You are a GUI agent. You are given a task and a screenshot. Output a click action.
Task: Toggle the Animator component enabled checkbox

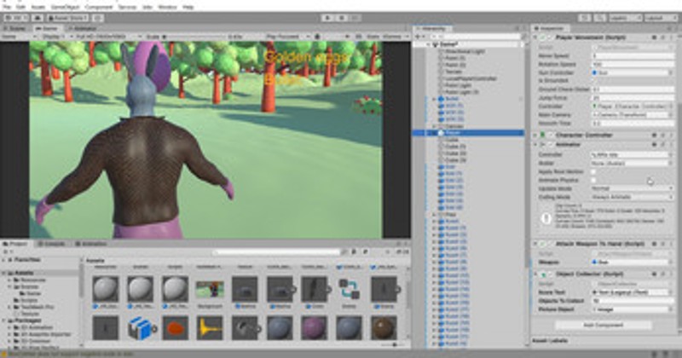tap(550, 144)
